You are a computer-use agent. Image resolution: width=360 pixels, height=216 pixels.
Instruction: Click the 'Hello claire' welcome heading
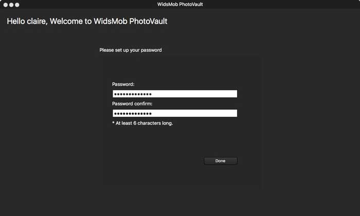point(87,22)
